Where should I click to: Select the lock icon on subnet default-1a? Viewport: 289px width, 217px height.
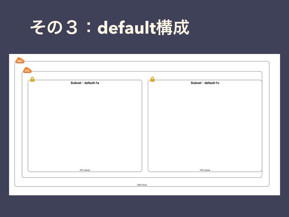coord(32,79)
